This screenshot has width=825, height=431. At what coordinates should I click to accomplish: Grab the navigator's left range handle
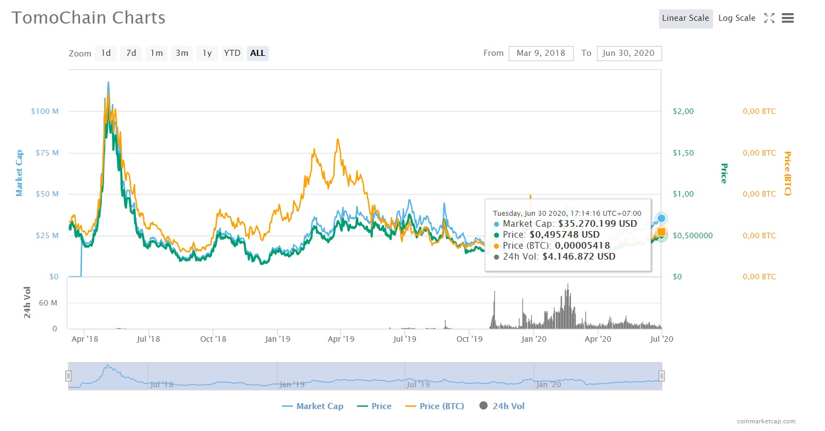tap(68, 376)
